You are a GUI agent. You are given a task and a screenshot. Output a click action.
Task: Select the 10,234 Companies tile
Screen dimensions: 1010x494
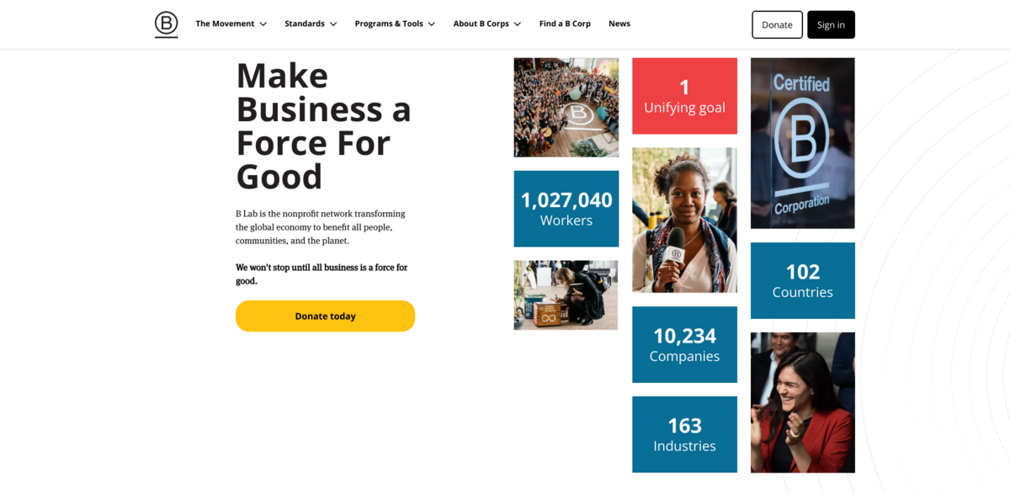tap(684, 344)
